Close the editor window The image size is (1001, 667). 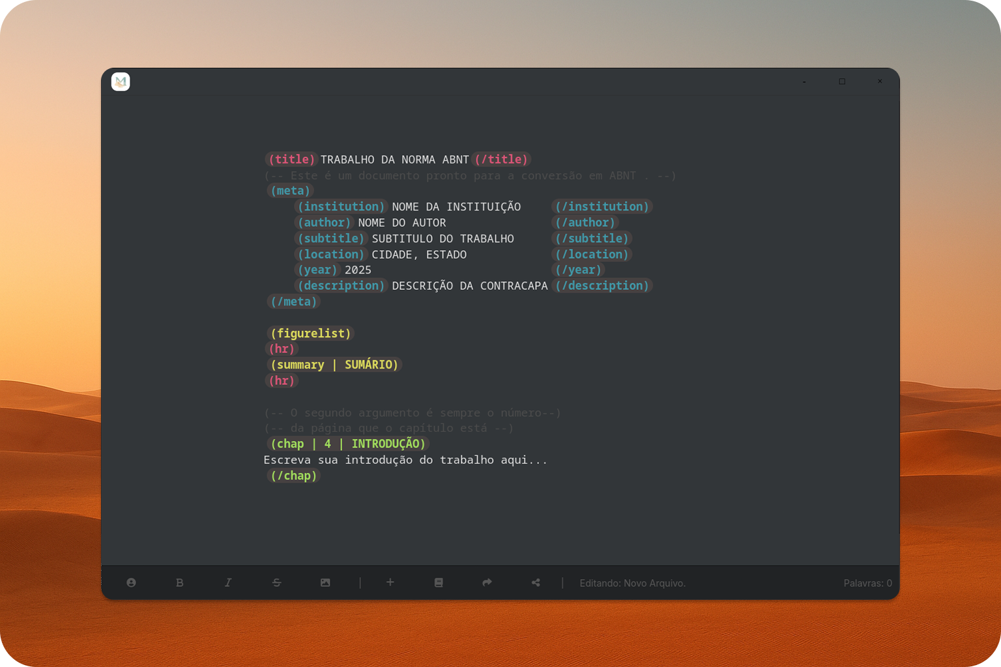tap(880, 81)
